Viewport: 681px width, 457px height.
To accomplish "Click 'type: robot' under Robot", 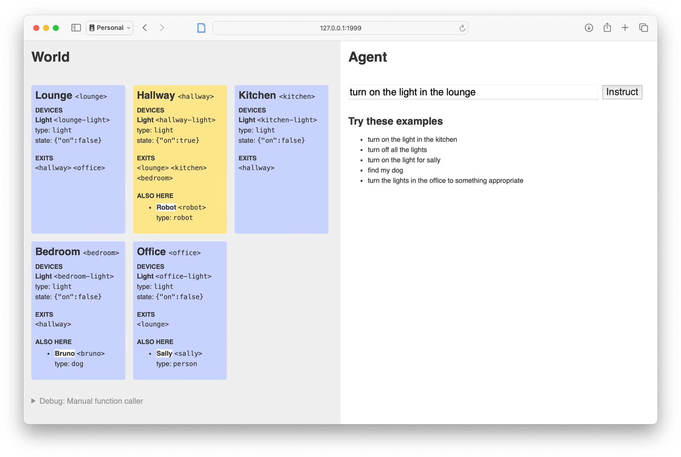I will [x=174, y=218].
